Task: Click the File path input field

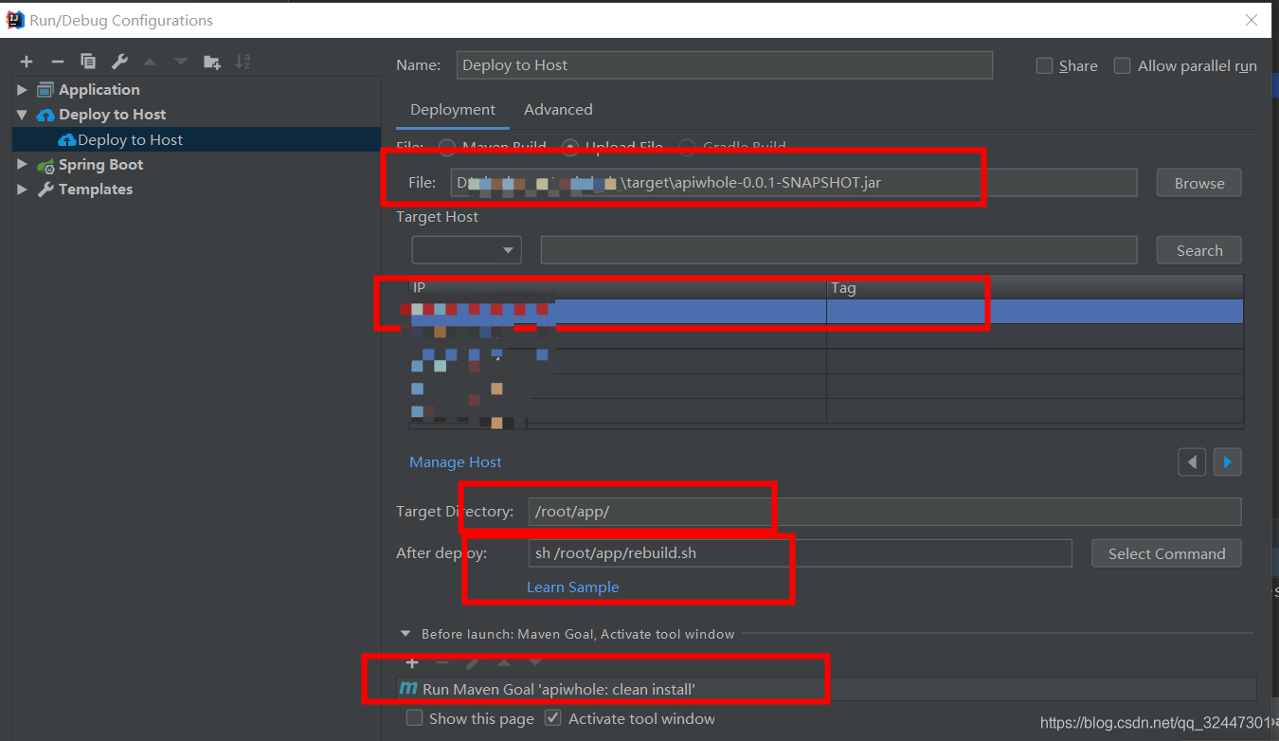Action: coord(794,183)
